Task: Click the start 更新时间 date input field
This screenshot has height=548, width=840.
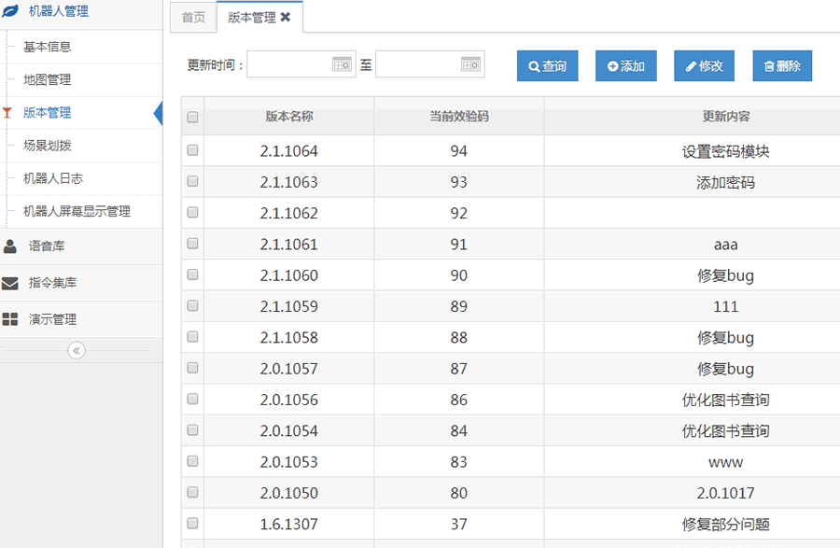Action: click(x=289, y=64)
